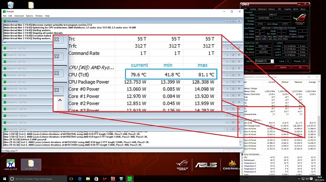Open File Explorer from the taskbar
The width and height of the screenshot is (326, 182).
pos(88,179)
